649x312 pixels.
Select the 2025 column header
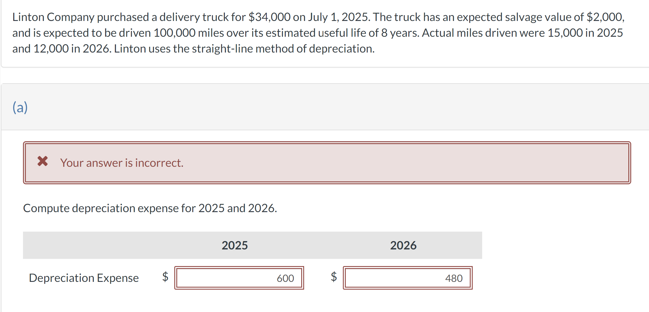coord(235,245)
